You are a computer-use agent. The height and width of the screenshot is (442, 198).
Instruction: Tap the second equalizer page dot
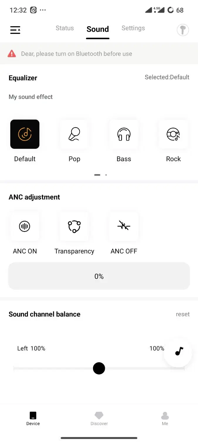[x=106, y=175]
